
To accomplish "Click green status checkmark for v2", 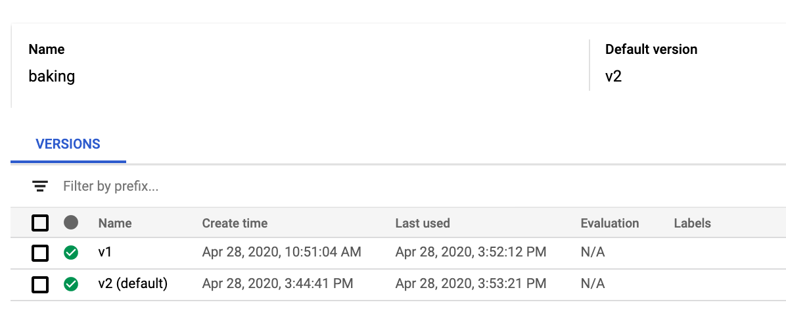I will [x=71, y=284].
